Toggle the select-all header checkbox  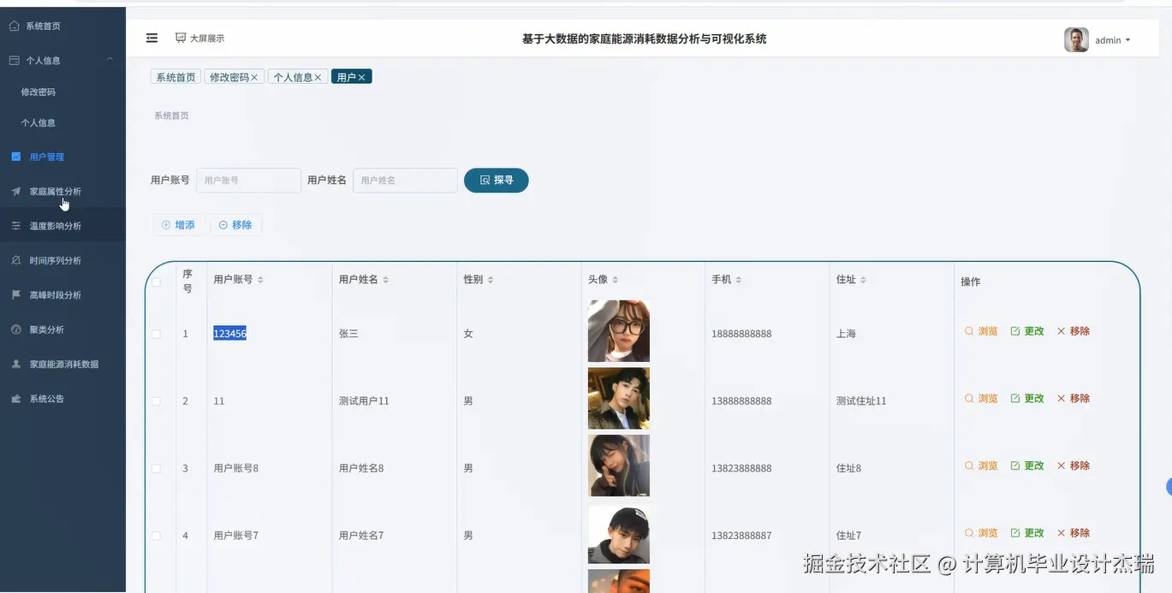pos(156,282)
